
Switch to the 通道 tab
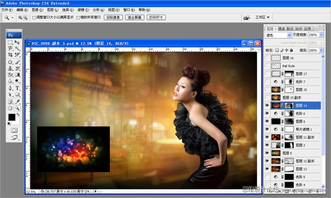point(282,29)
